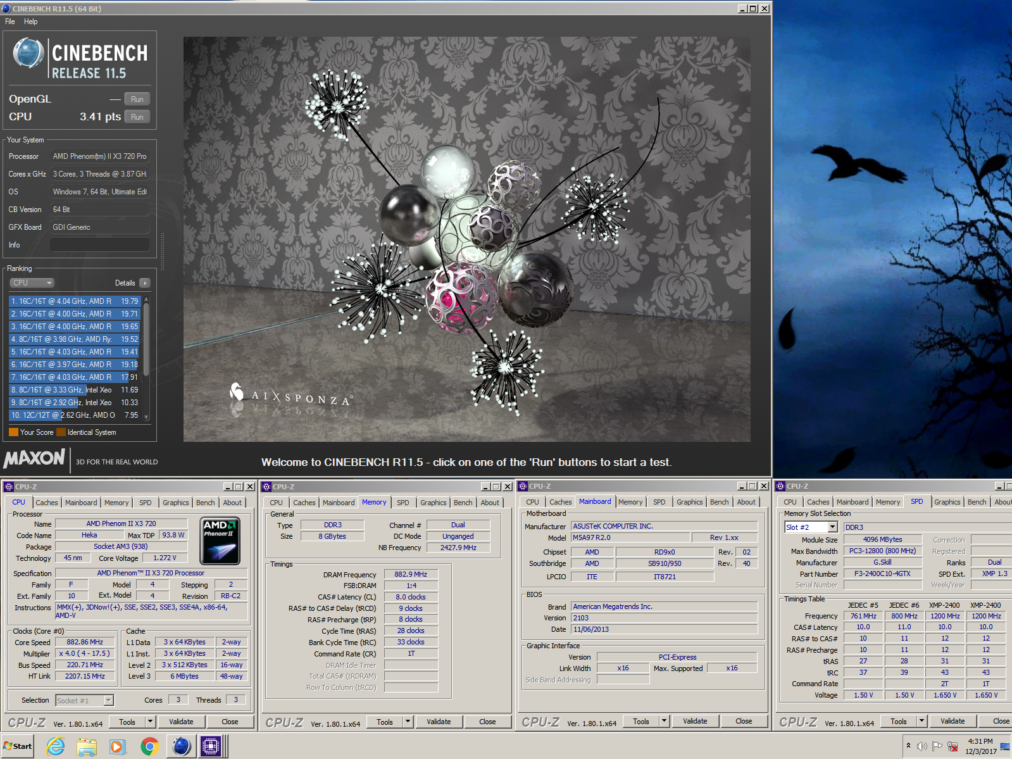Click the AMD Phenom II processor logo
The height and width of the screenshot is (759, 1012).
pos(220,541)
